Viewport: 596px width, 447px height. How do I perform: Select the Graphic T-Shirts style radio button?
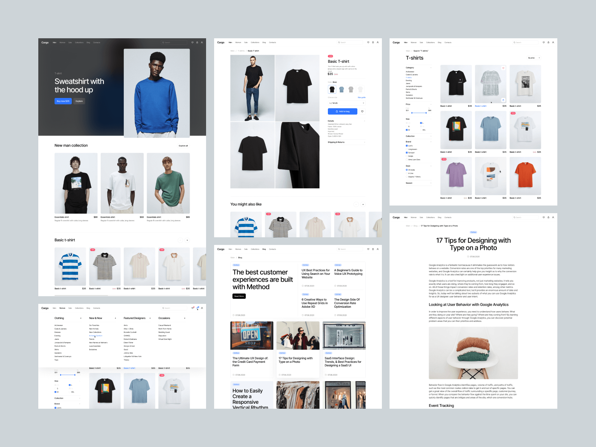tap(407, 177)
